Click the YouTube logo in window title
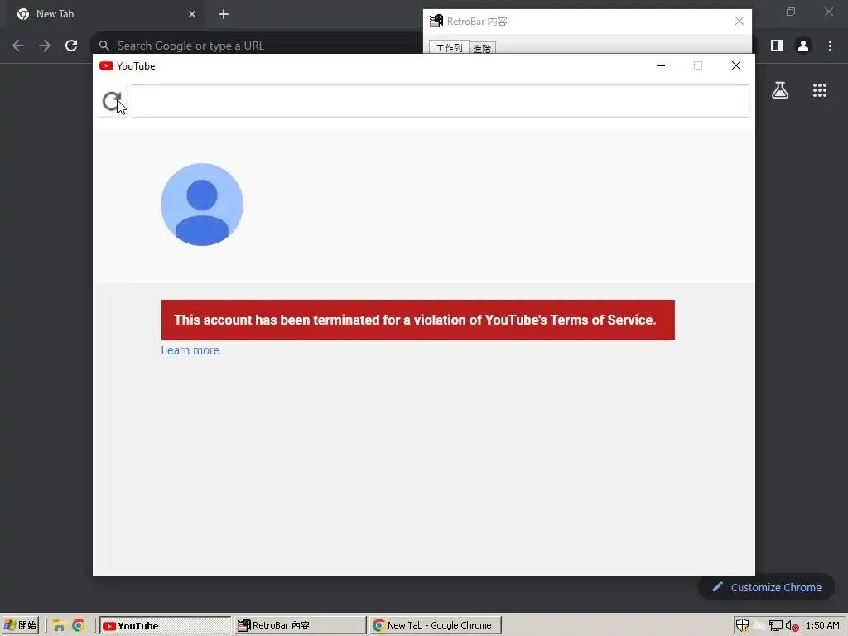The height and width of the screenshot is (636, 848). pos(106,66)
